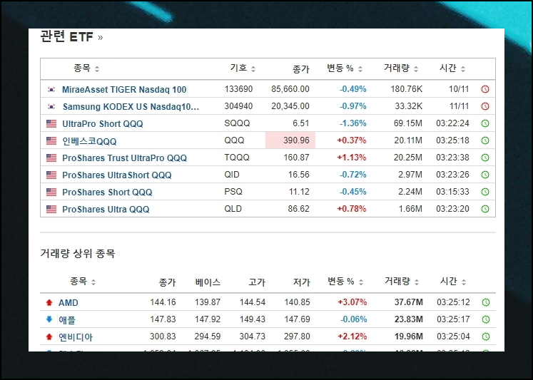Sort ETF table by 시간 column
Screen dimensions: 533x380
point(452,68)
